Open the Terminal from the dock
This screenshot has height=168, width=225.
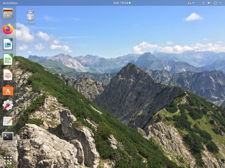point(8,136)
